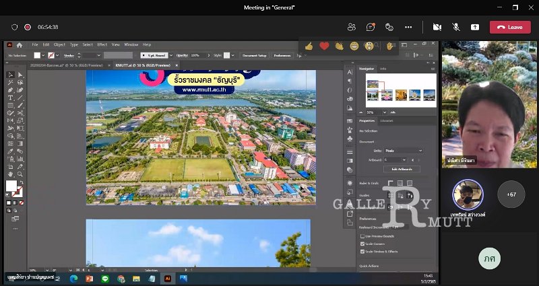The height and width of the screenshot is (286, 539).
Task: Share content in Teams meeting
Action: 475,27
